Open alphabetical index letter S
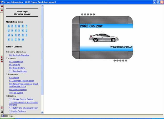 [x=9, y=39]
